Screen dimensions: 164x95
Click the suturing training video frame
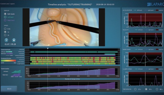pos(64,27)
